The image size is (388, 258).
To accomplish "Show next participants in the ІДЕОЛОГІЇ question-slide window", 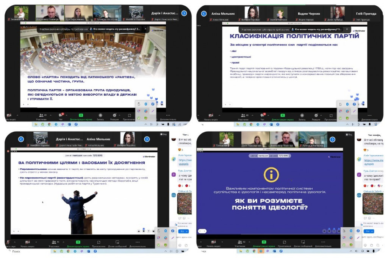I will click(333, 139).
